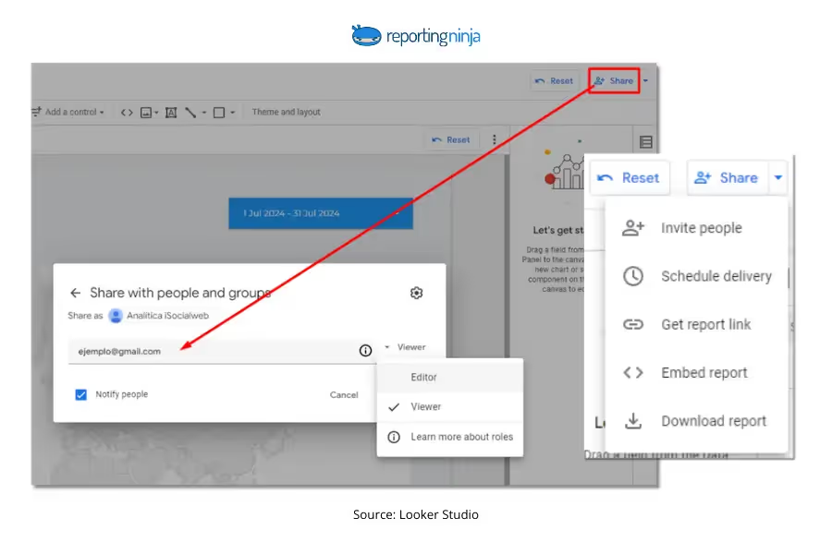Open the 1 Jul 2024 - 31 Jul 2024 date range control

point(321,213)
